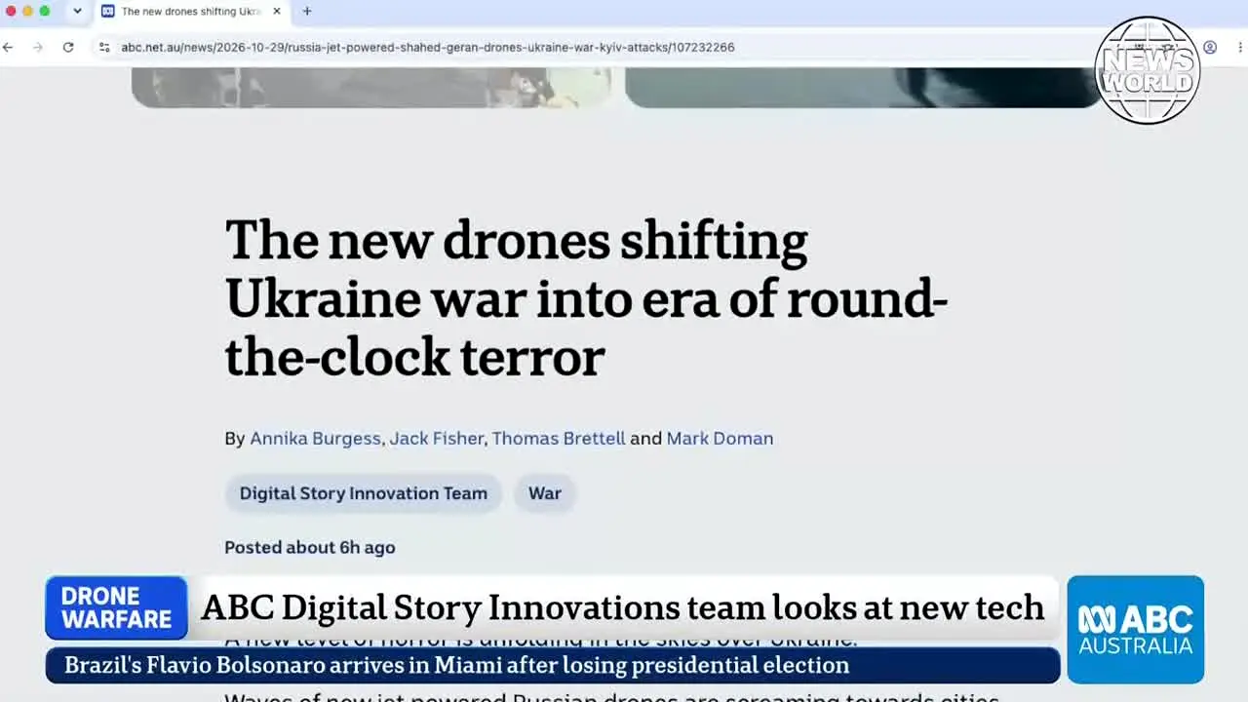This screenshot has height=702, width=1248.
Task: Click the red close window button
Action: click(x=11, y=11)
